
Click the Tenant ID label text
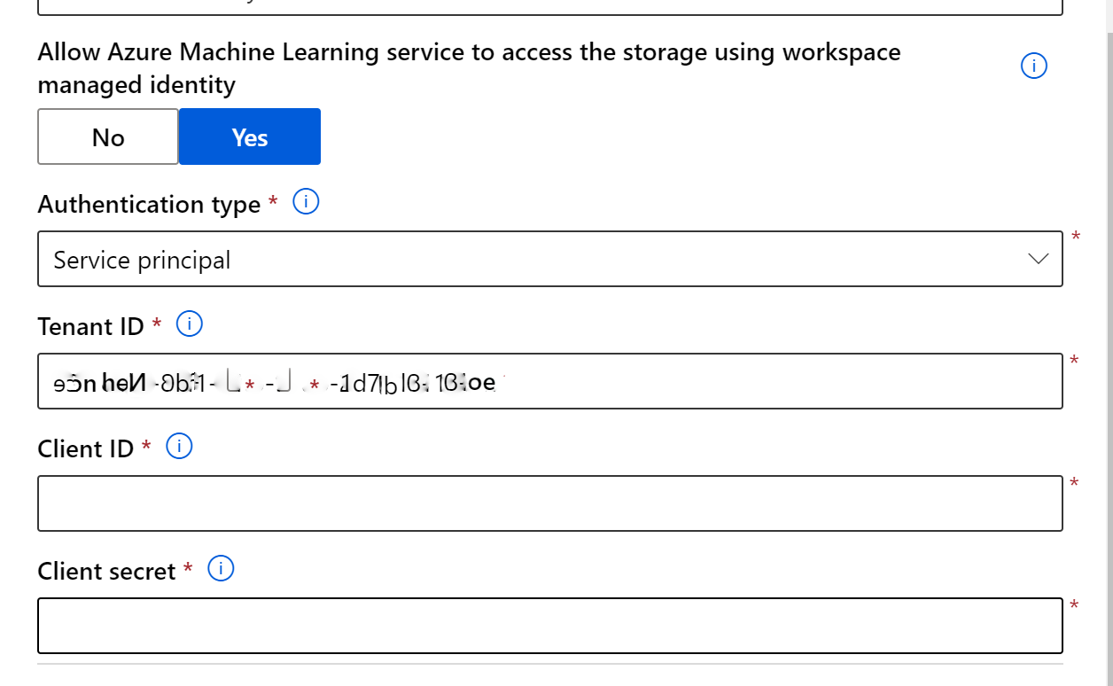pyautogui.click(x=90, y=327)
